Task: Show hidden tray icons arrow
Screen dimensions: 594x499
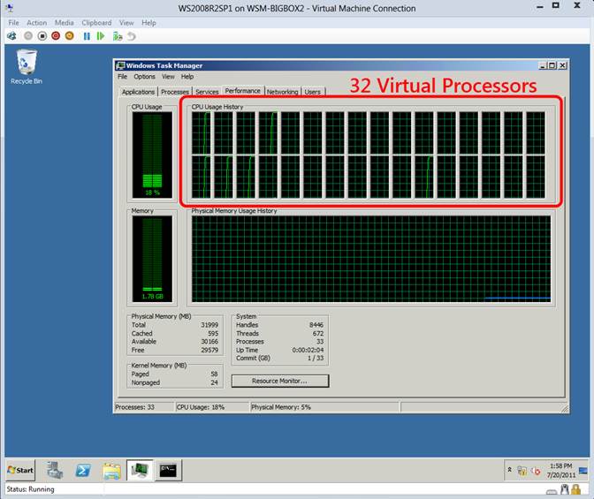Action: coord(509,470)
